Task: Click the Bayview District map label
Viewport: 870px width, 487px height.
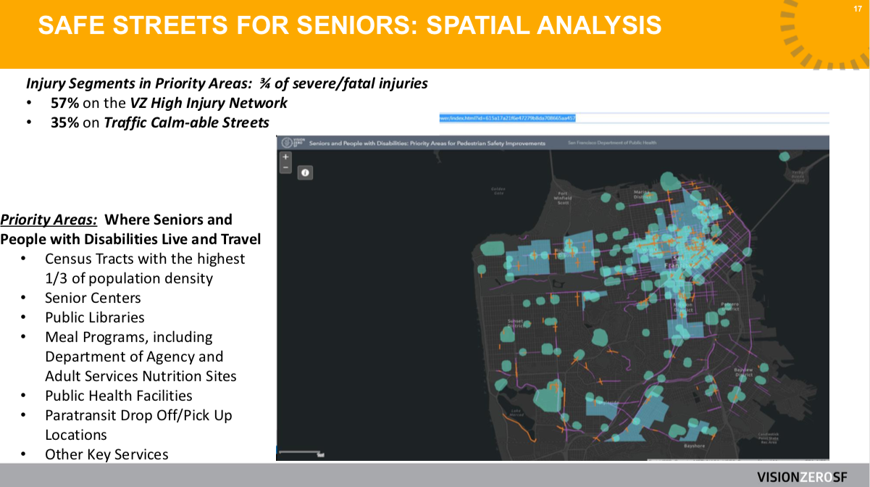Action: pos(744,372)
